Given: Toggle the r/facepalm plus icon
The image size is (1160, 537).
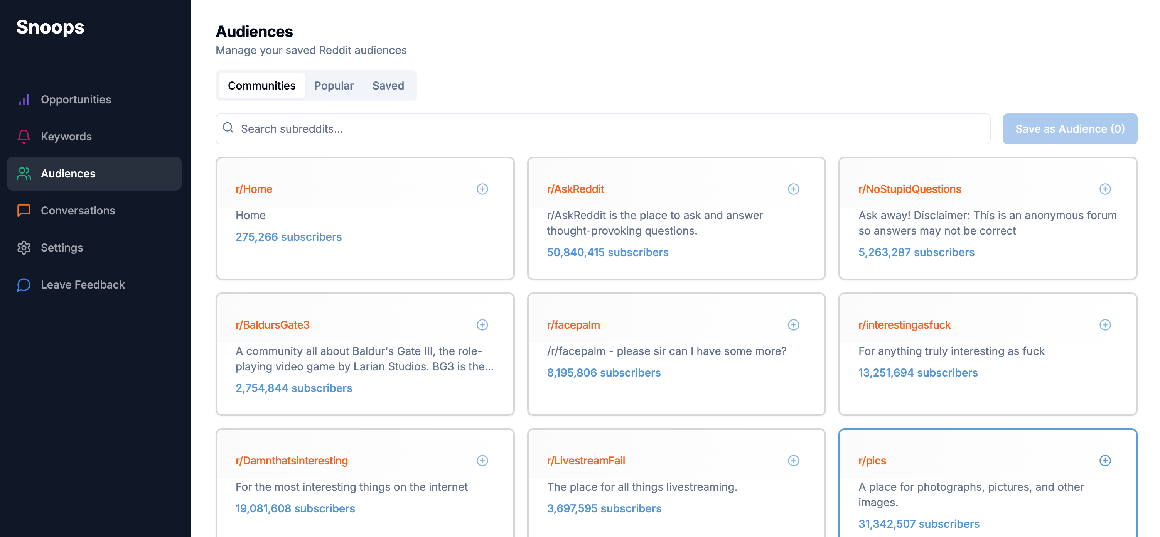Looking at the screenshot, I should click(793, 325).
